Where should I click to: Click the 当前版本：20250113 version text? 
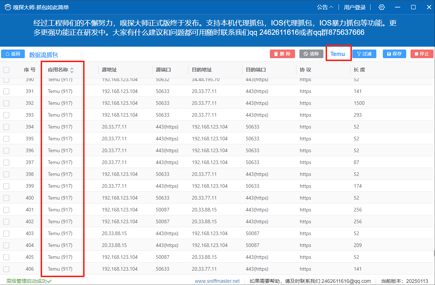(x=405, y=281)
